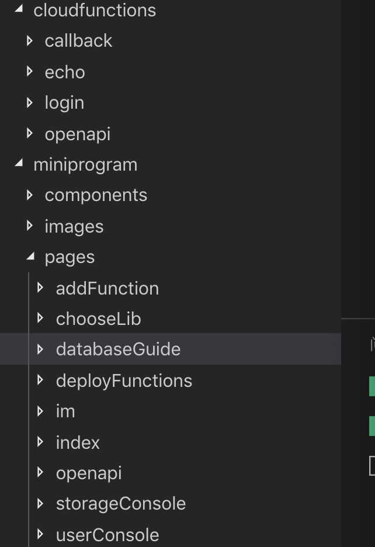
Task: Click the highlighted databaseGuide folder
Action: 118,349
